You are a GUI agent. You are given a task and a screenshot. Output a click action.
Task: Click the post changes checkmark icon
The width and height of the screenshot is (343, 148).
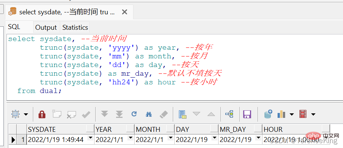pos(86,114)
